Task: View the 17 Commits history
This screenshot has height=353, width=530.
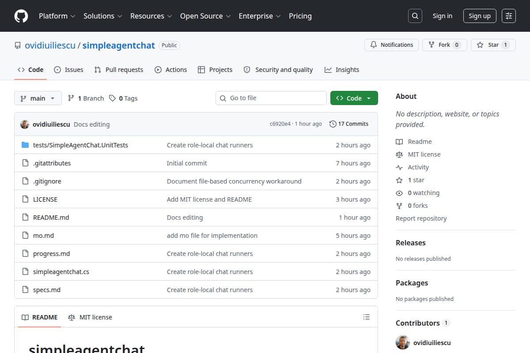Action: click(349, 124)
